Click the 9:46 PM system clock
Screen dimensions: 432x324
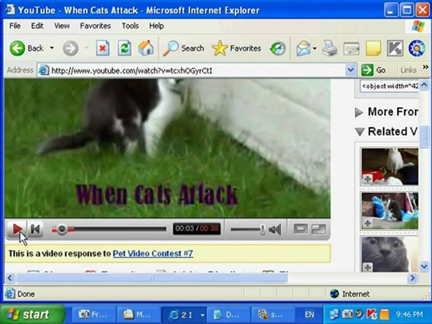[409, 315]
